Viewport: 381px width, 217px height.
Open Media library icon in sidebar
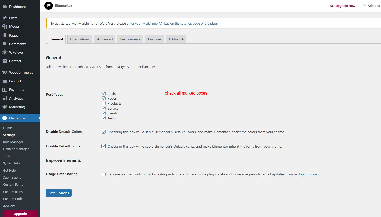[x=5, y=26]
